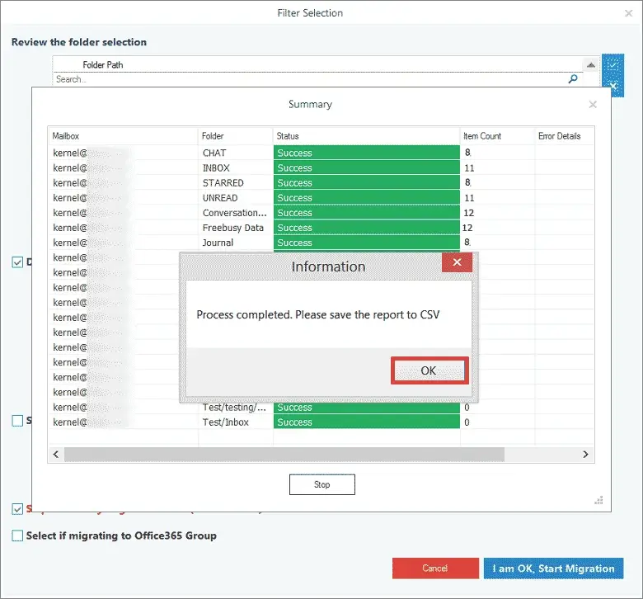
Task: Close the Filter Selection window
Action: [628, 13]
